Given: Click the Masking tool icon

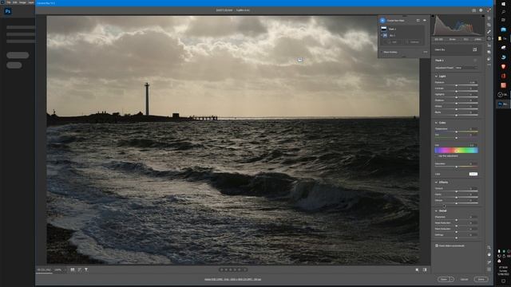Looking at the screenshot, I should (x=489, y=38).
